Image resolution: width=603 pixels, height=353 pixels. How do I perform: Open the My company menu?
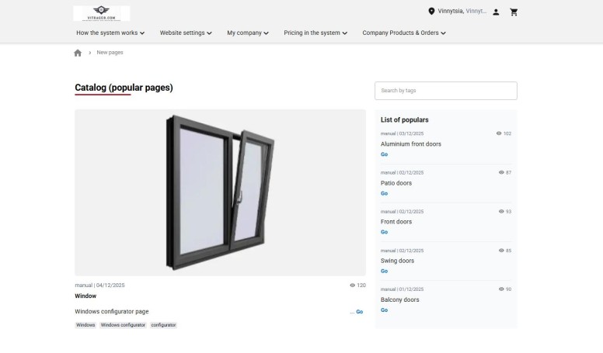[248, 33]
